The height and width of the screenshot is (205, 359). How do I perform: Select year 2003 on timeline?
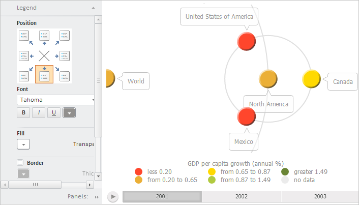[x=319, y=196]
